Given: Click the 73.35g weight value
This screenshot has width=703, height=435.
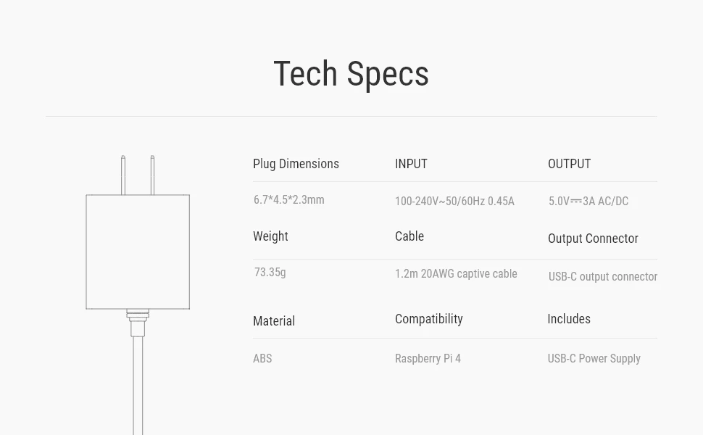Looking at the screenshot, I should click(270, 273).
